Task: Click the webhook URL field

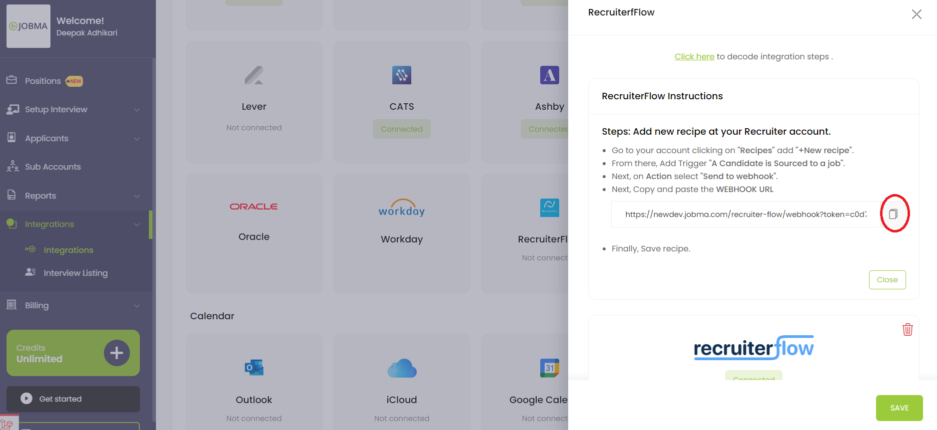Action: [746, 214]
